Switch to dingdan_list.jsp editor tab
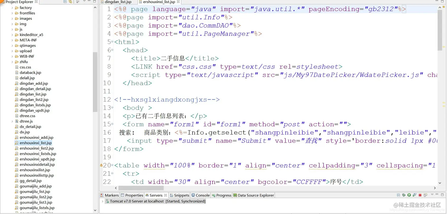The image size is (447, 214). [118, 2]
